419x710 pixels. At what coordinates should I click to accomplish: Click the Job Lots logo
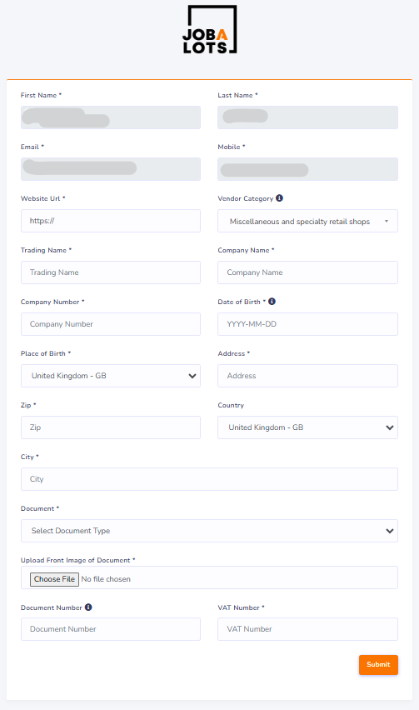coord(210,29)
